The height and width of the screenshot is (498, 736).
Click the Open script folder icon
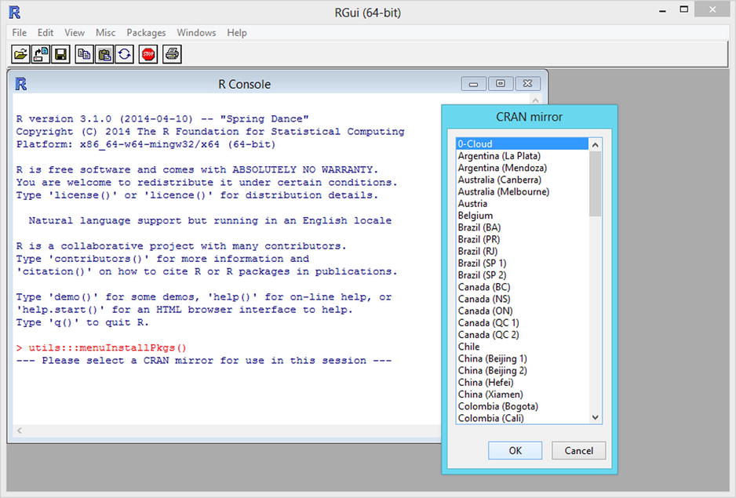tap(20, 54)
